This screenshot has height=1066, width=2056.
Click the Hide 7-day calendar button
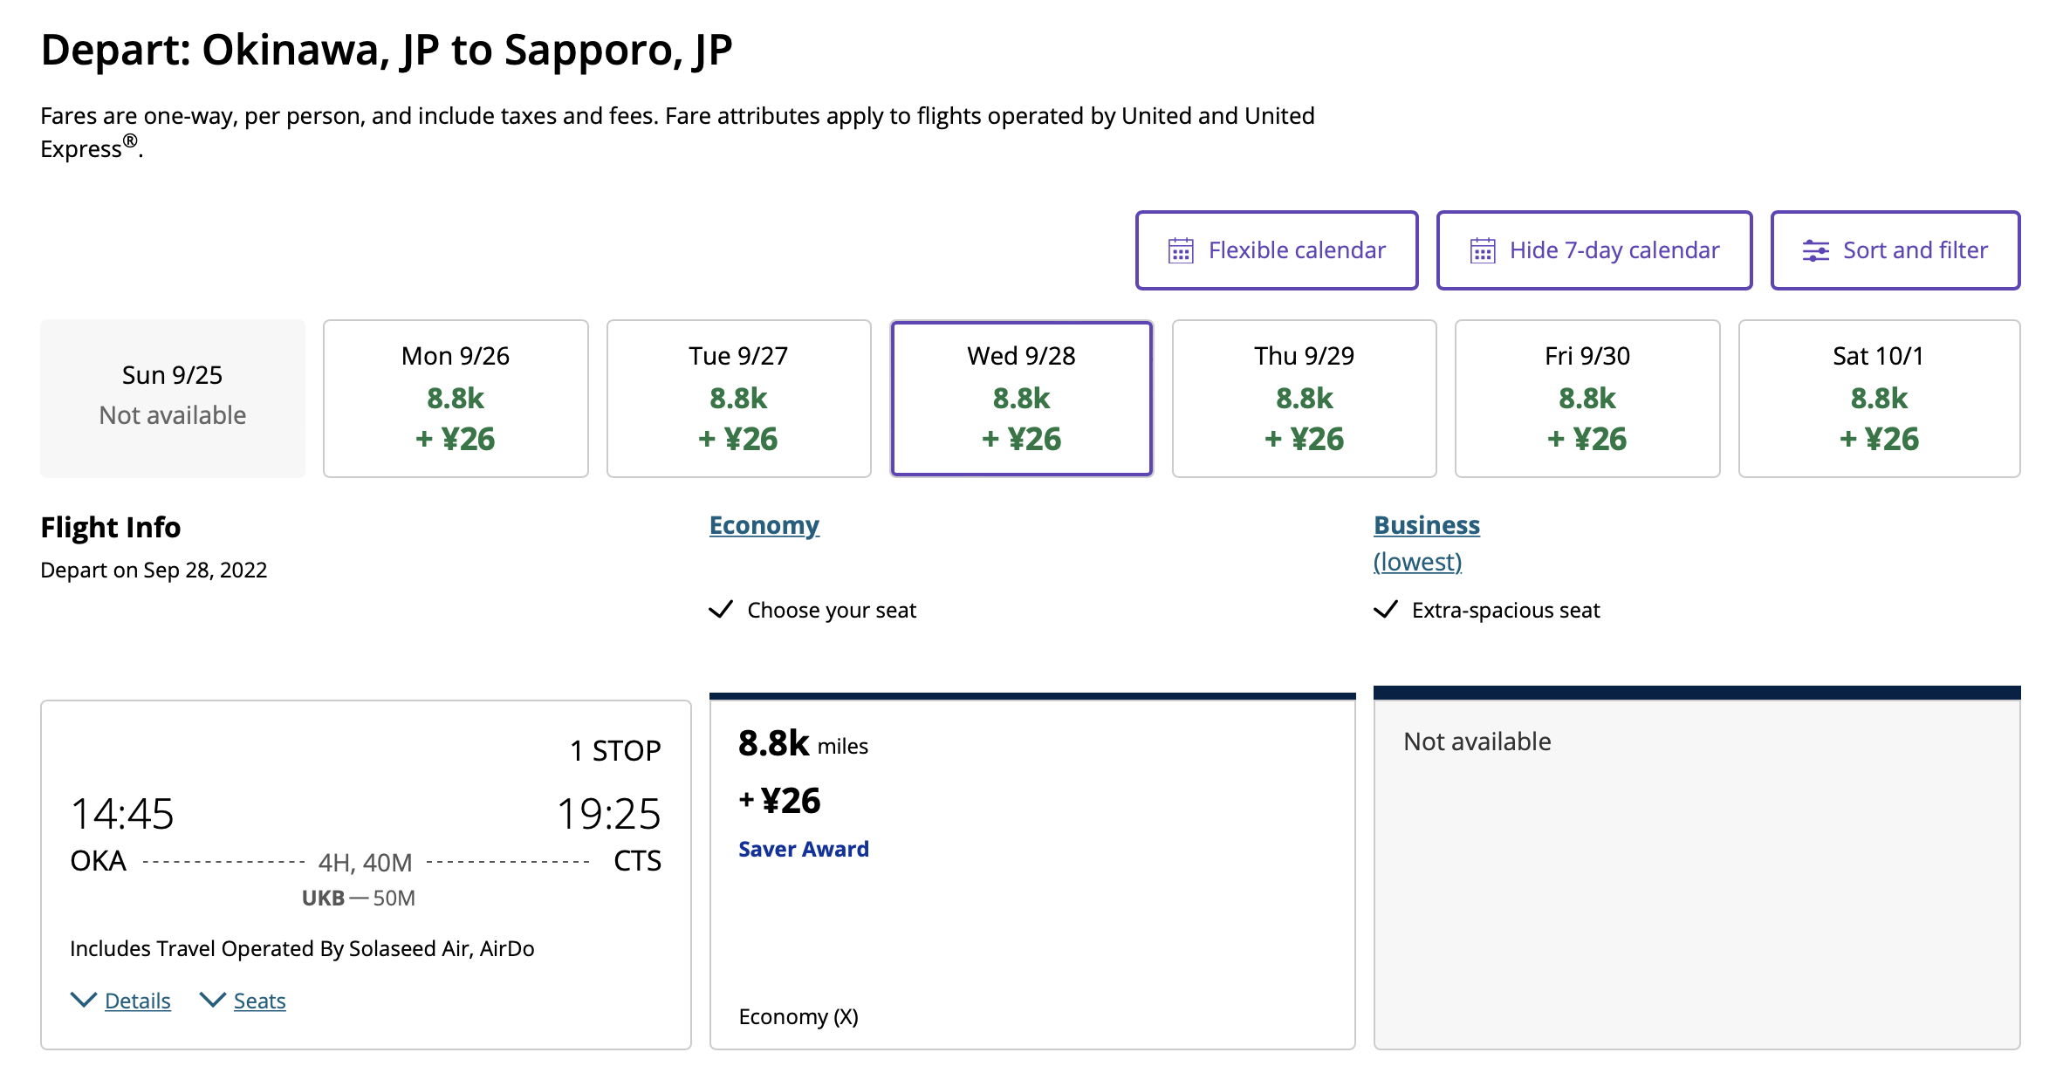(1593, 250)
